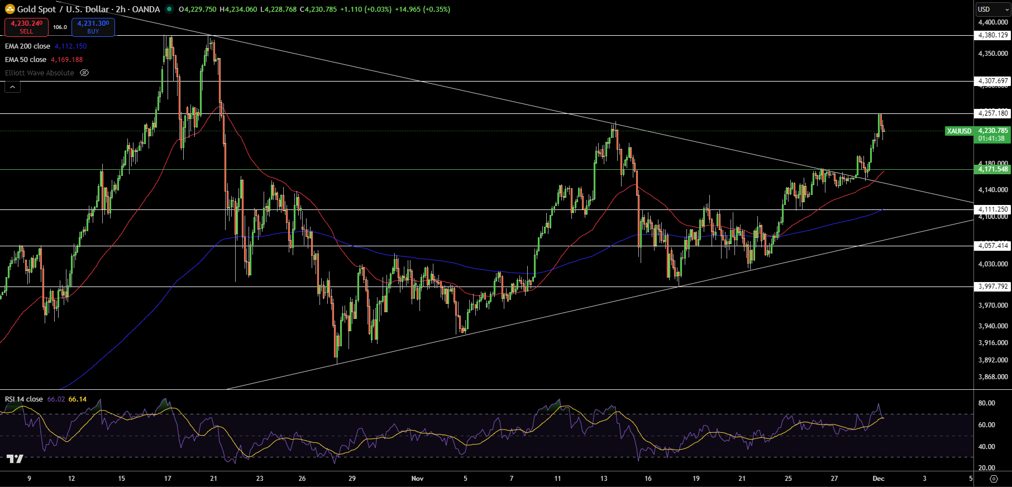Click the 4,171.548 green price label
This screenshot has height=487, width=1012.
(x=992, y=169)
